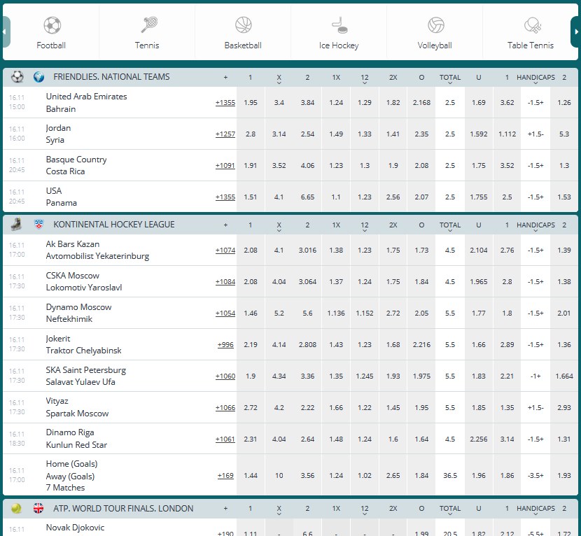
Task: Slide sports carousel left with arrow
Action: 5,32
